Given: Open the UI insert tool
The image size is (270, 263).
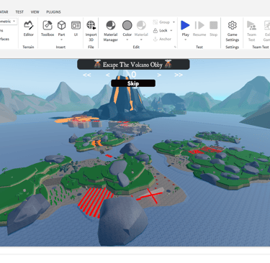Looking at the screenshot, I should click(76, 29).
